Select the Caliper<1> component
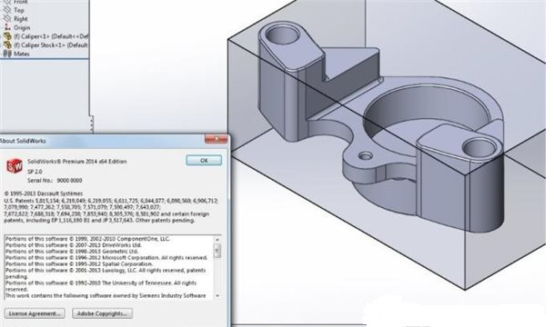 (x=51, y=36)
